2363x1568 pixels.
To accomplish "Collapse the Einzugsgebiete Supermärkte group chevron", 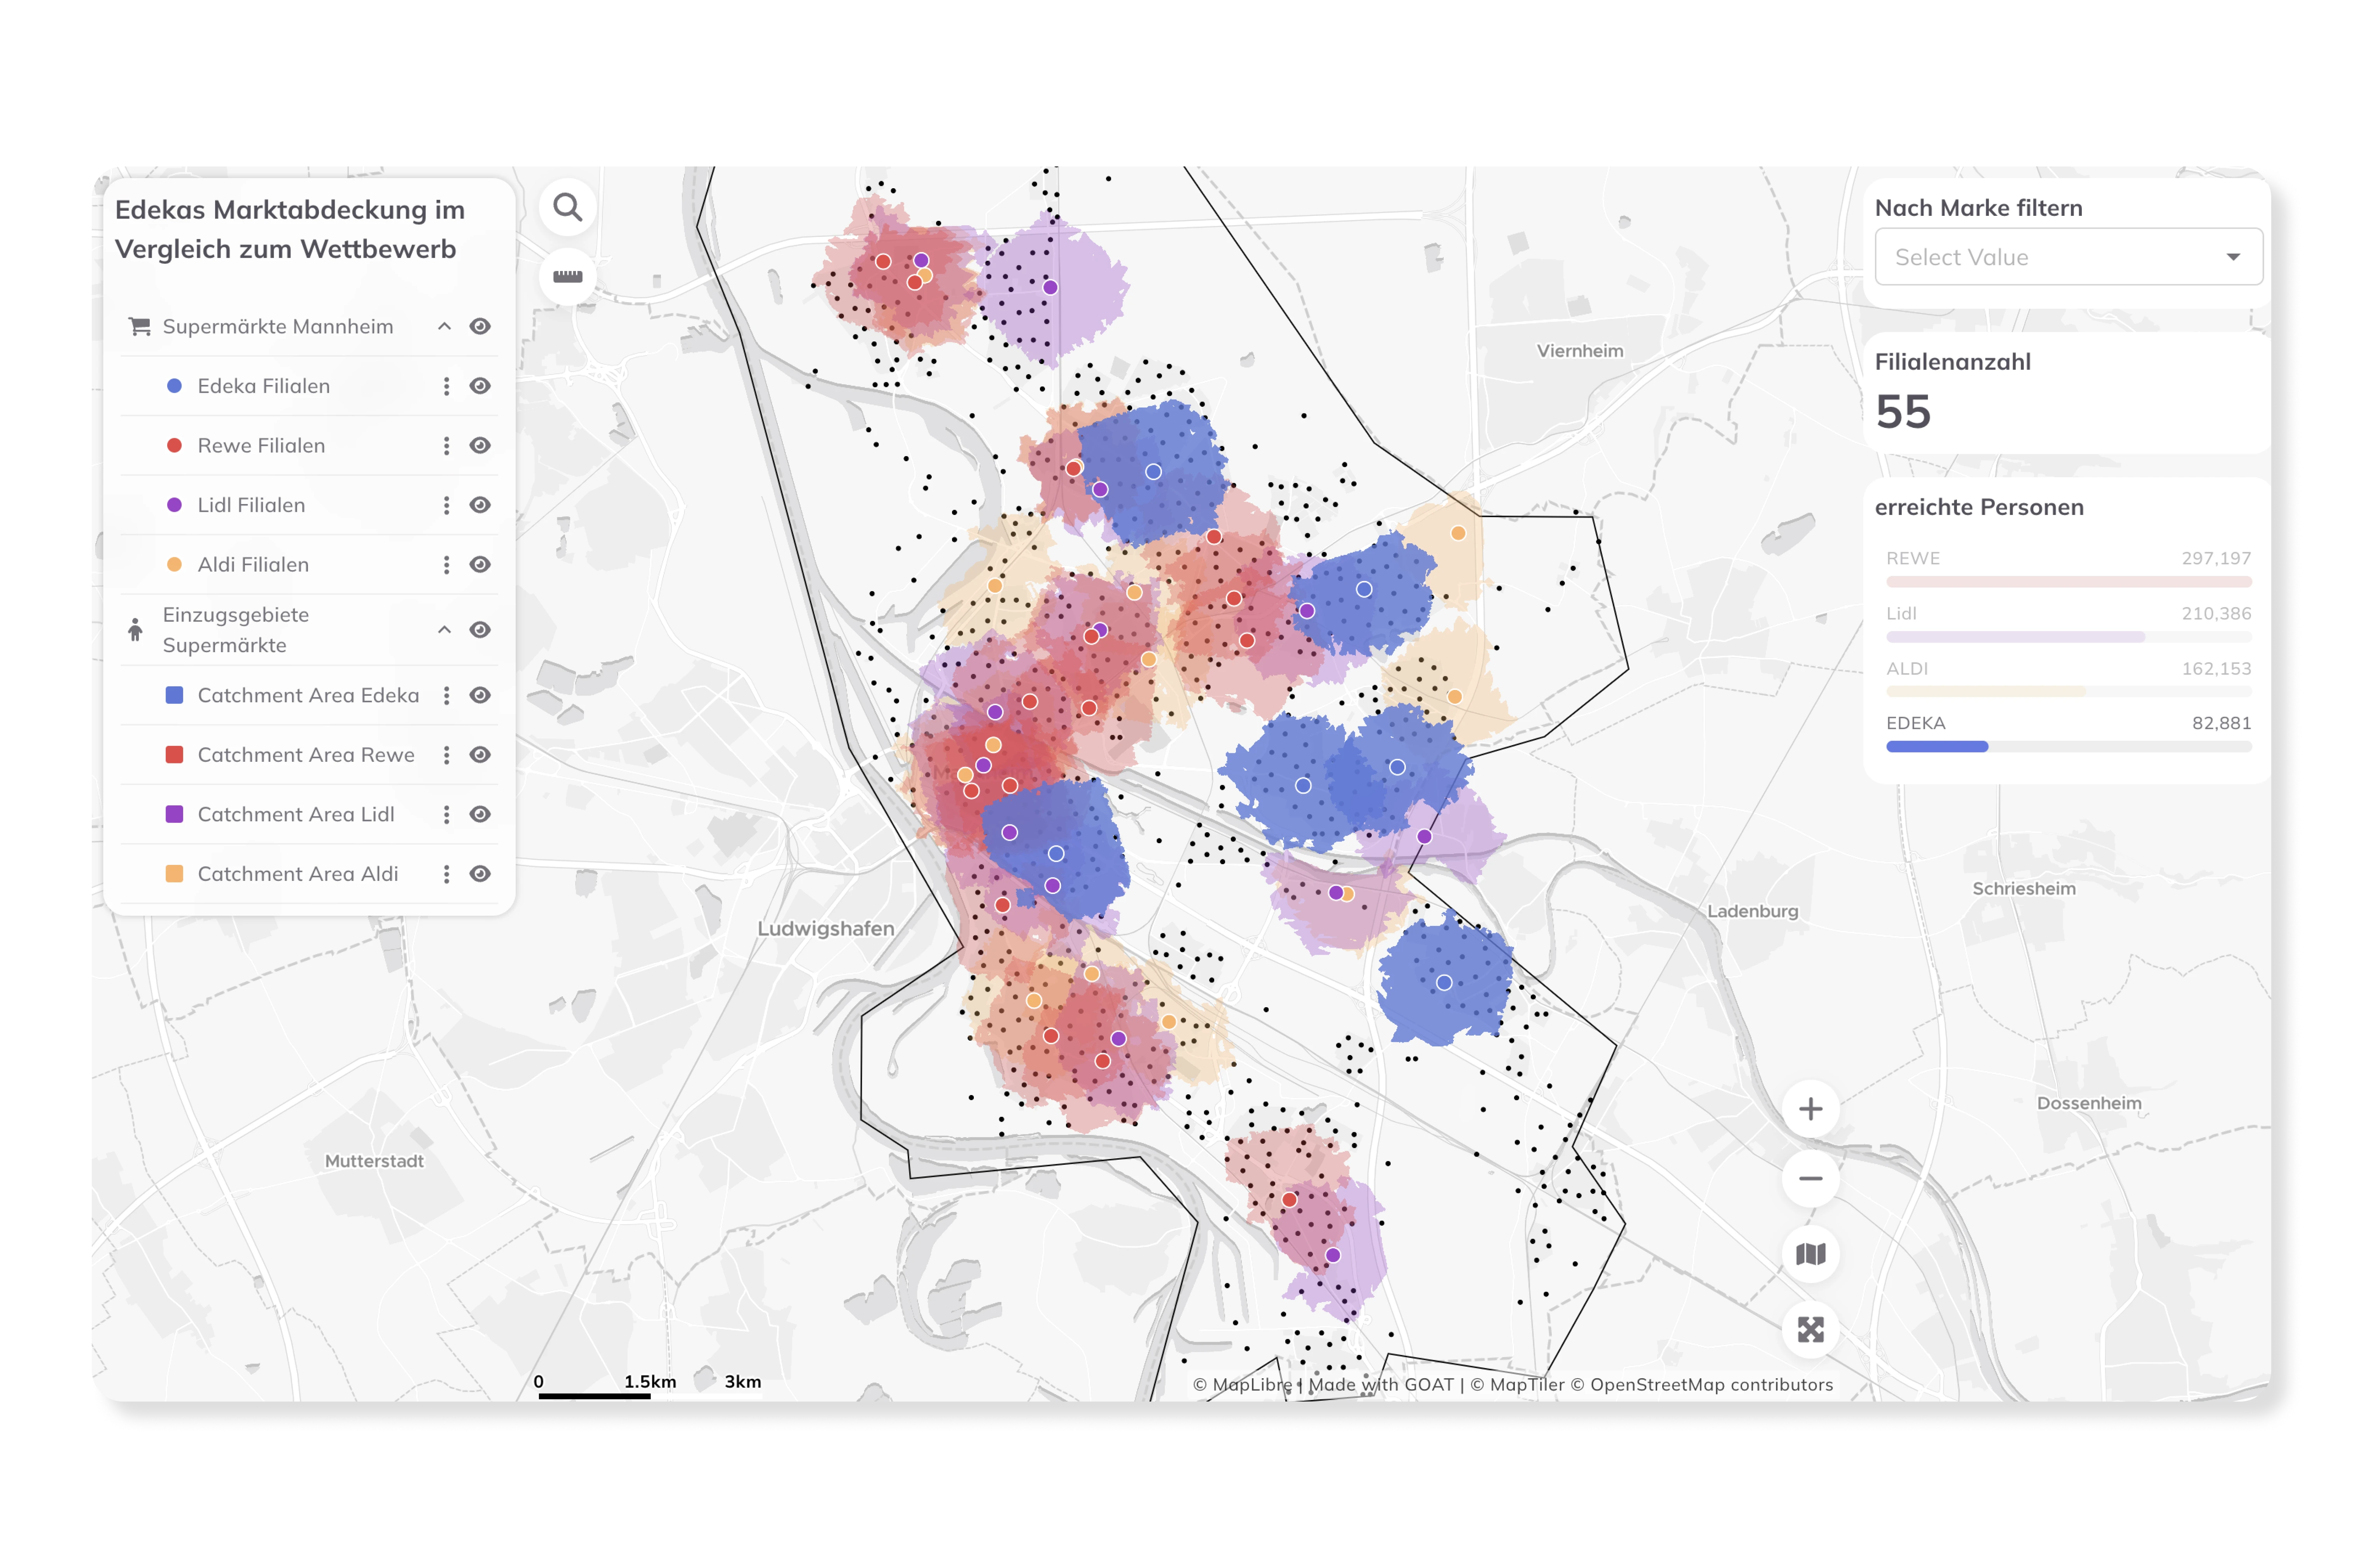I will pos(444,630).
